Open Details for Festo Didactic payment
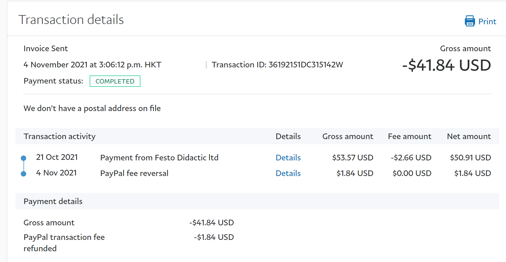The image size is (506, 262). pyautogui.click(x=288, y=158)
